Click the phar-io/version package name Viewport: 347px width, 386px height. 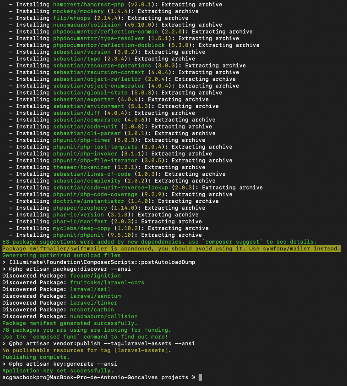click(x=78, y=214)
